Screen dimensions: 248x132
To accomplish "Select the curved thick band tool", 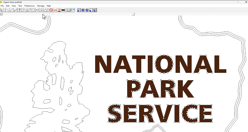I will (29, 10).
